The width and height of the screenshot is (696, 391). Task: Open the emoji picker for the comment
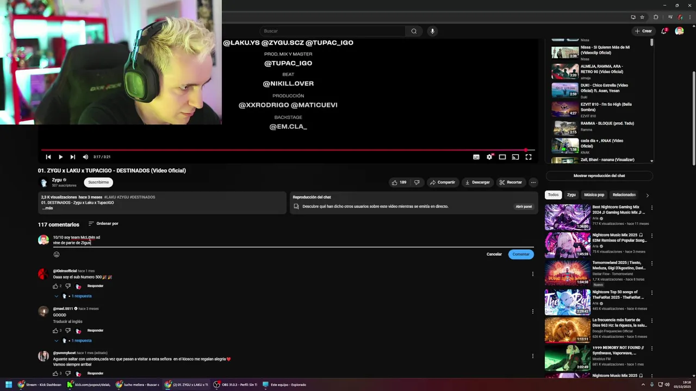[x=57, y=254]
